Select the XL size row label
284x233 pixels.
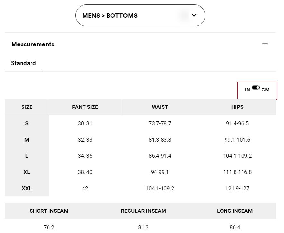[x=27, y=172]
